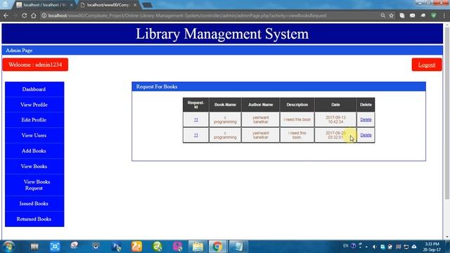Viewport: 450px width, 253px height.
Task: Click the Admin Page header text
Action: (x=19, y=51)
